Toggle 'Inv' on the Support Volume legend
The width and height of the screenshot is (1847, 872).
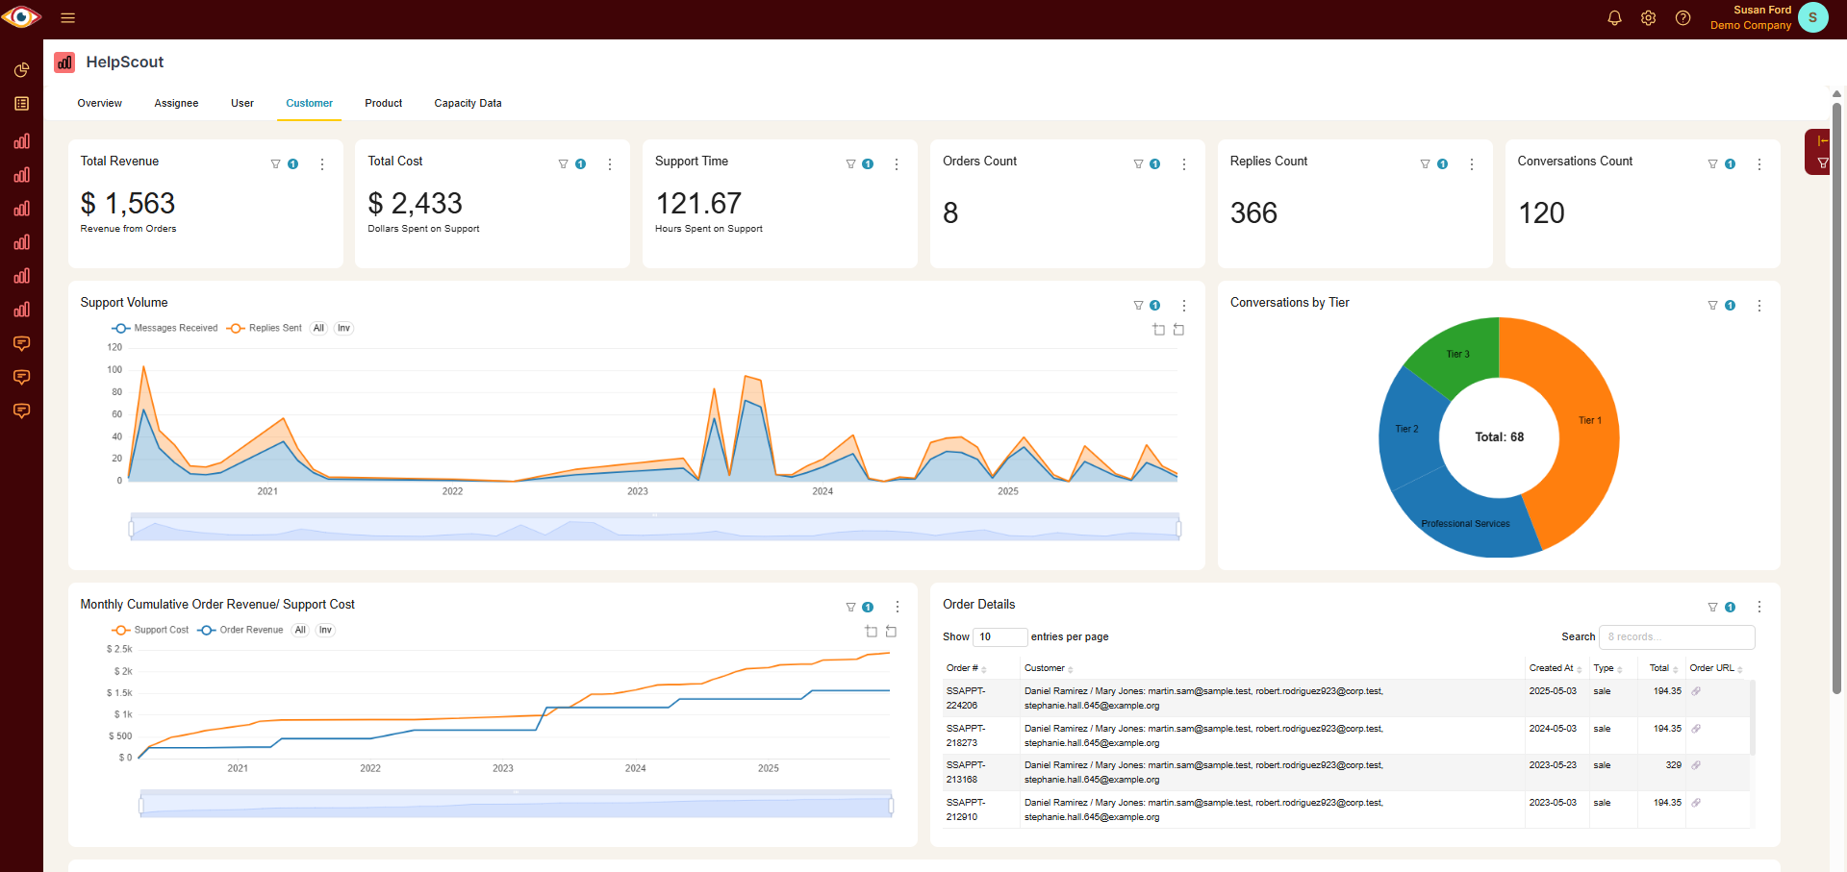[343, 328]
